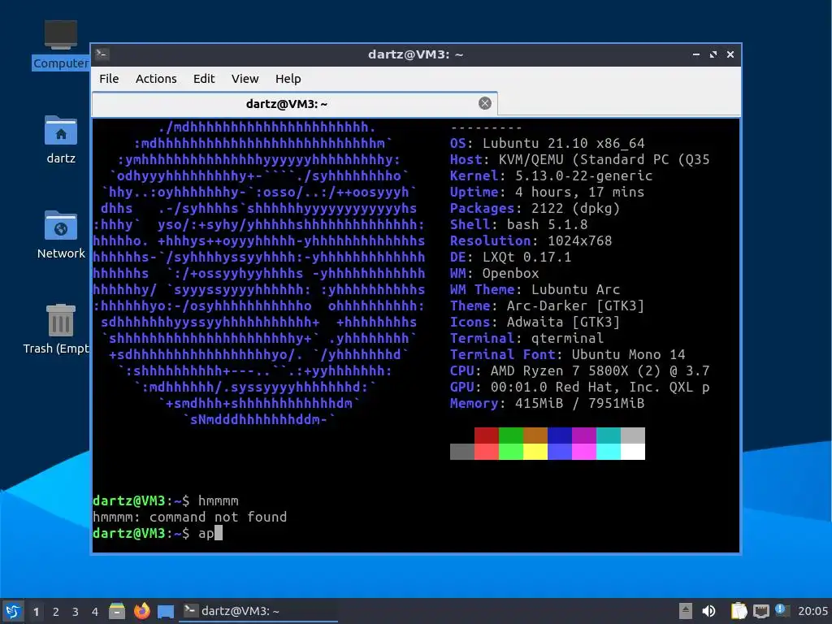832x624 pixels.
Task: Launch the file manager from the taskbar
Action: pos(117,611)
